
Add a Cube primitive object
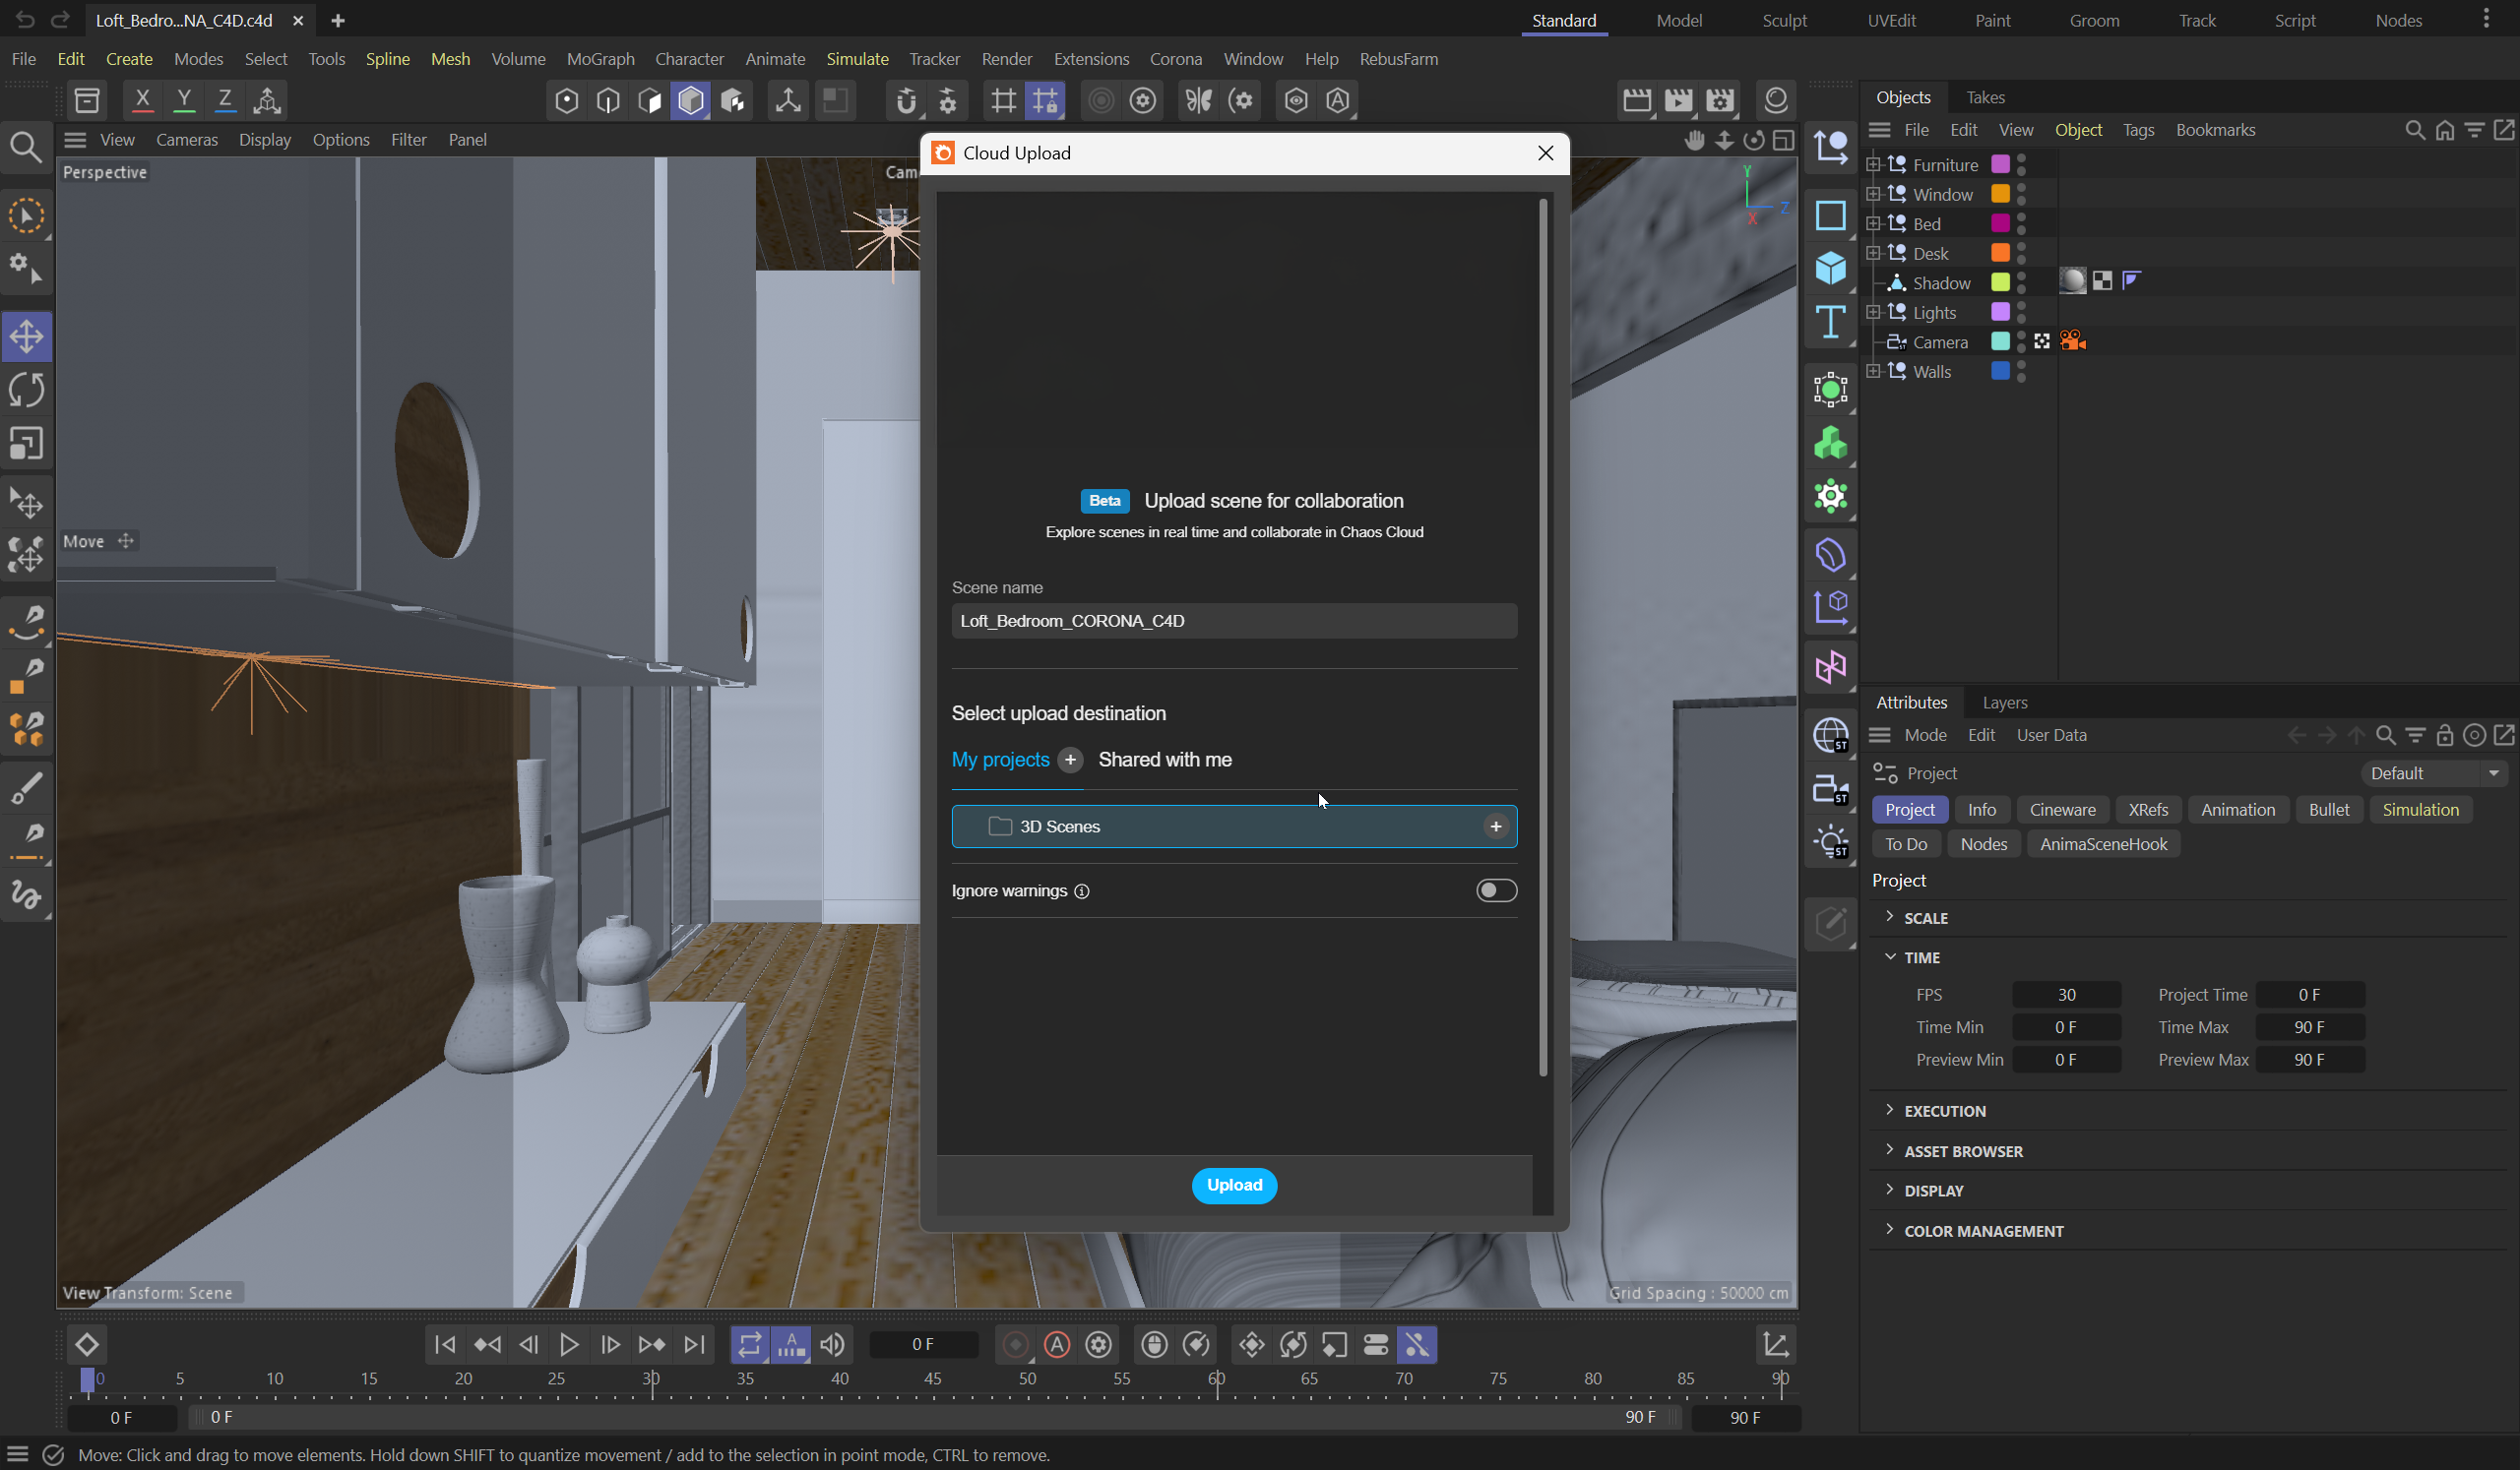pos(1830,268)
